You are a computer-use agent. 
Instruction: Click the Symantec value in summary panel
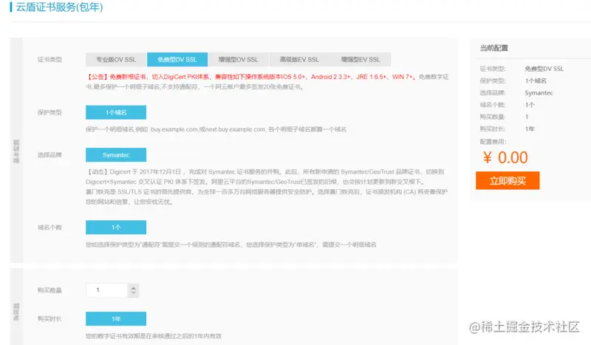pyautogui.click(x=539, y=93)
